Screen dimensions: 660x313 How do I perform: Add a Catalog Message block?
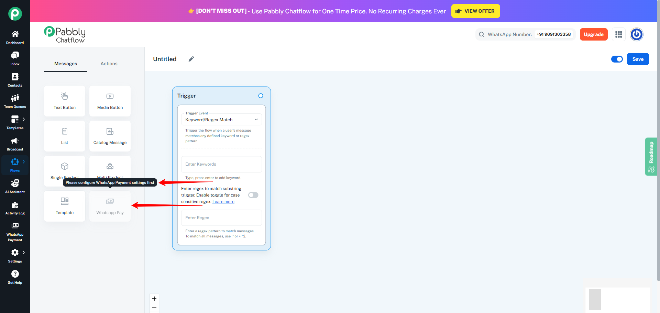click(110, 136)
